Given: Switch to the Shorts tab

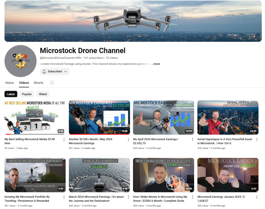Looking at the screenshot, I should pos(38,83).
